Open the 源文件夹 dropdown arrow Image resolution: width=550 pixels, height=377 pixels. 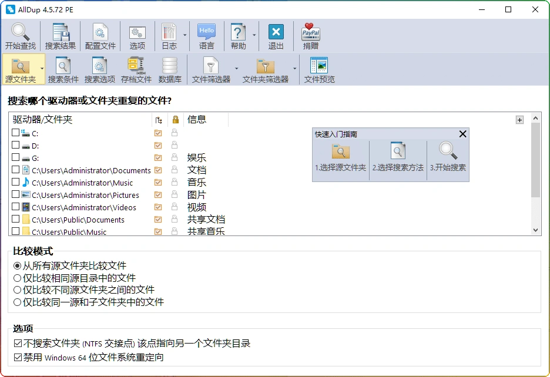42,69
